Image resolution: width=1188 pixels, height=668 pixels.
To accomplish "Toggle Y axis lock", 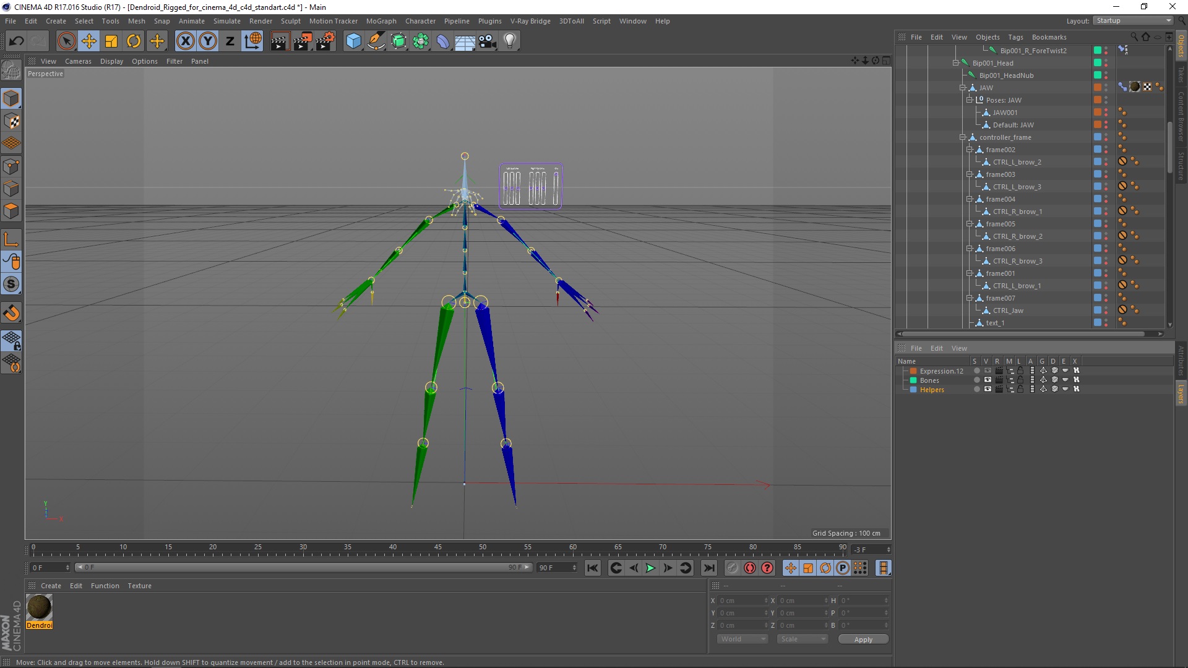I will click(208, 41).
